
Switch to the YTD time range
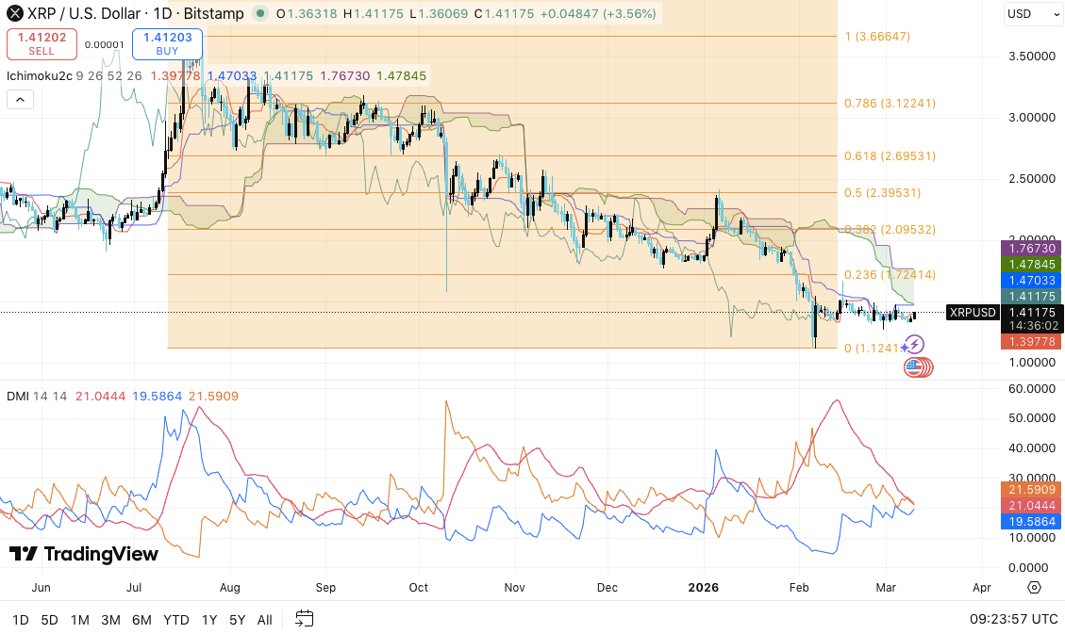click(175, 620)
